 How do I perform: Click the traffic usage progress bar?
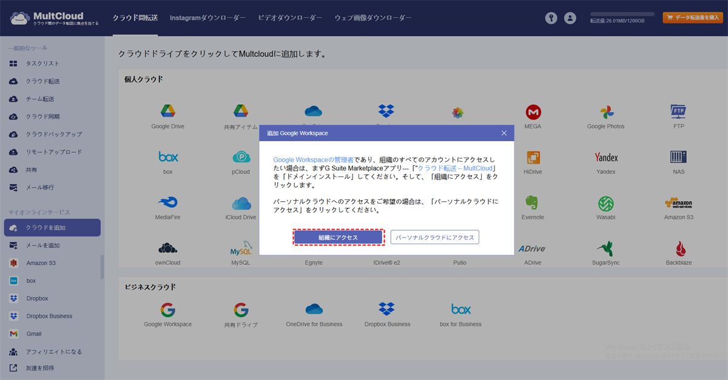pos(622,14)
